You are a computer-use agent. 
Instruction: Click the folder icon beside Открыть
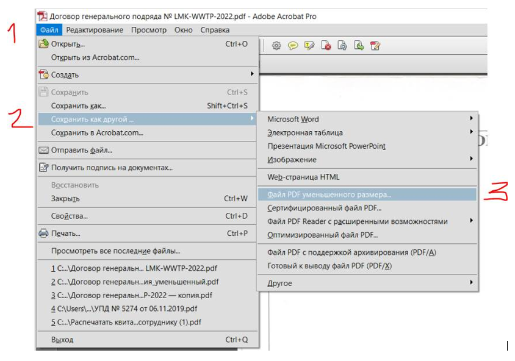pos(43,44)
